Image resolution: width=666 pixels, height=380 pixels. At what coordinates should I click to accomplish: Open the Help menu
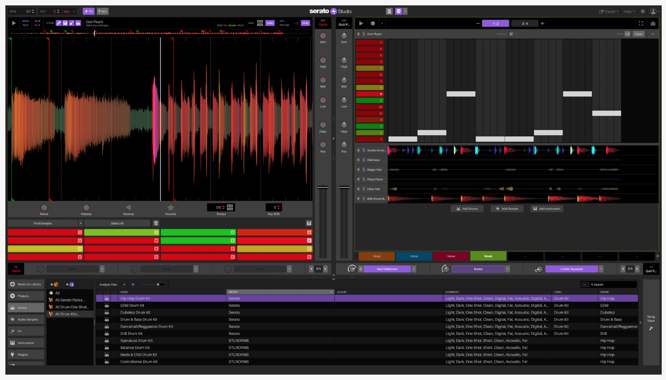(629, 11)
